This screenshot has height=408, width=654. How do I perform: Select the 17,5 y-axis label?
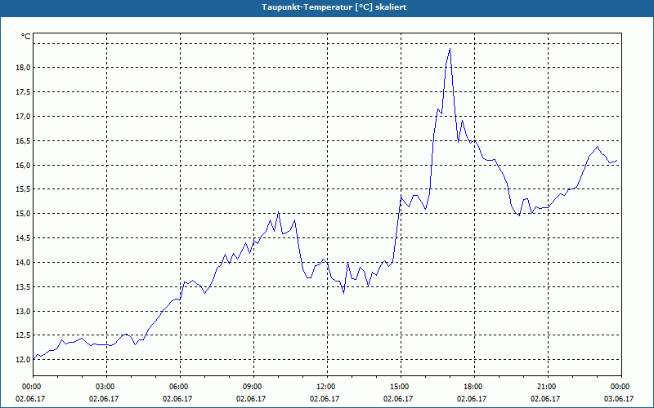[24, 92]
